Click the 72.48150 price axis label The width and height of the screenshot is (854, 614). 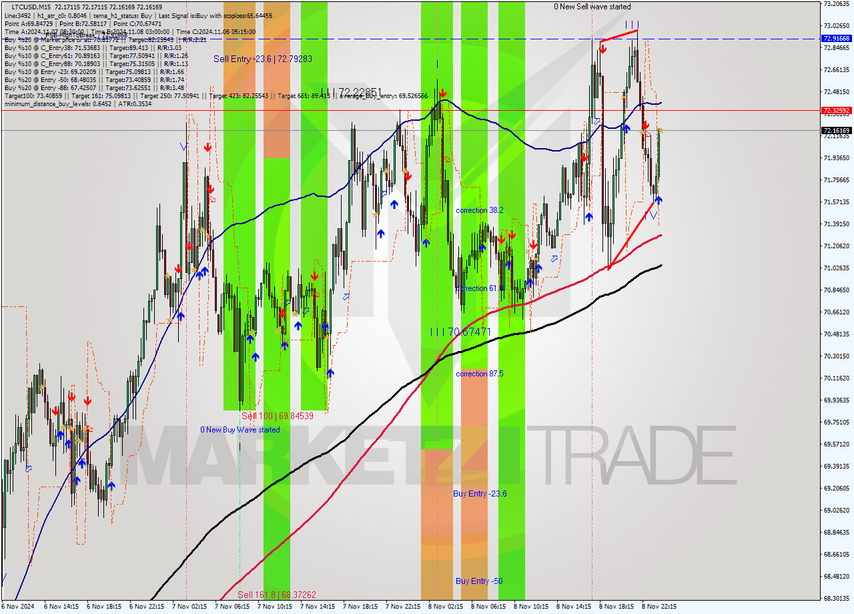[836, 91]
